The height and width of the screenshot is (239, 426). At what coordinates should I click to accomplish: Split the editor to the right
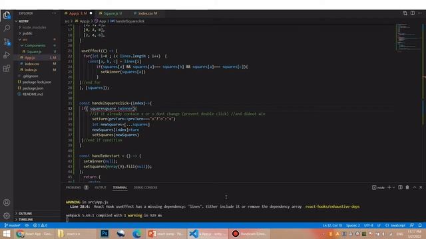pyautogui.click(x=413, y=13)
